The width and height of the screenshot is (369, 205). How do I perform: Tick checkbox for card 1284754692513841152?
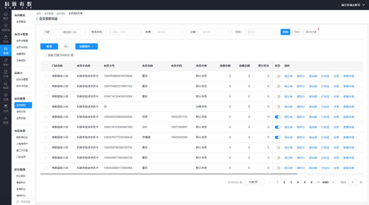46,86
